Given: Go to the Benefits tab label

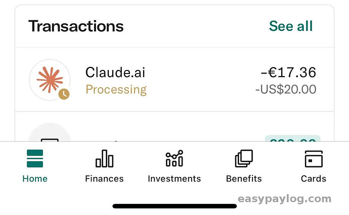Looking at the screenshot, I should pos(244,178).
